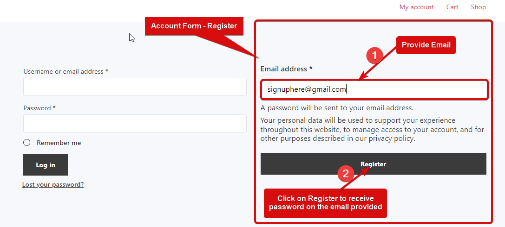The height and width of the screenshot is (227, 505).
Task: Click the red step 2 badge
Action: coord(345,174)
